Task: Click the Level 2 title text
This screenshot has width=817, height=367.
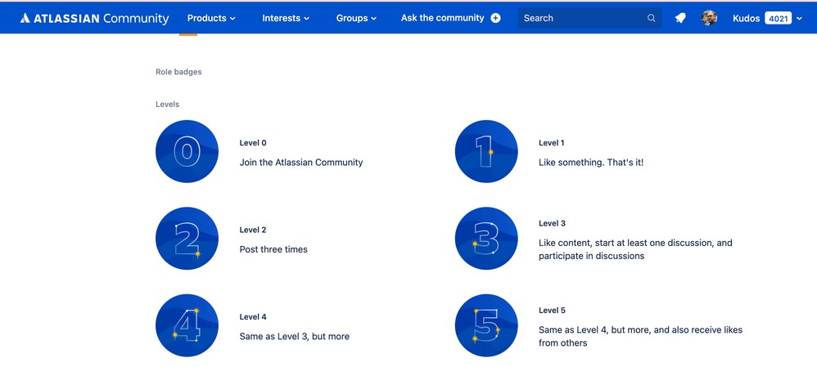Action: coord(253,230)
